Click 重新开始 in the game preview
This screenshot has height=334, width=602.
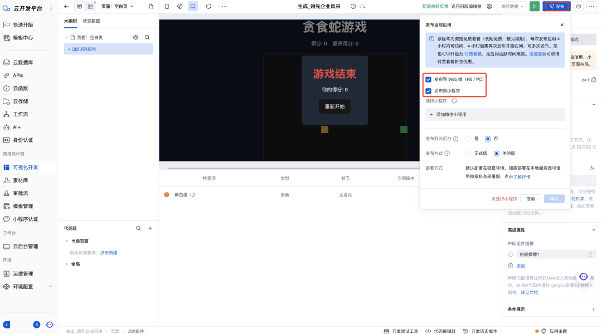[x=335, y=106]
